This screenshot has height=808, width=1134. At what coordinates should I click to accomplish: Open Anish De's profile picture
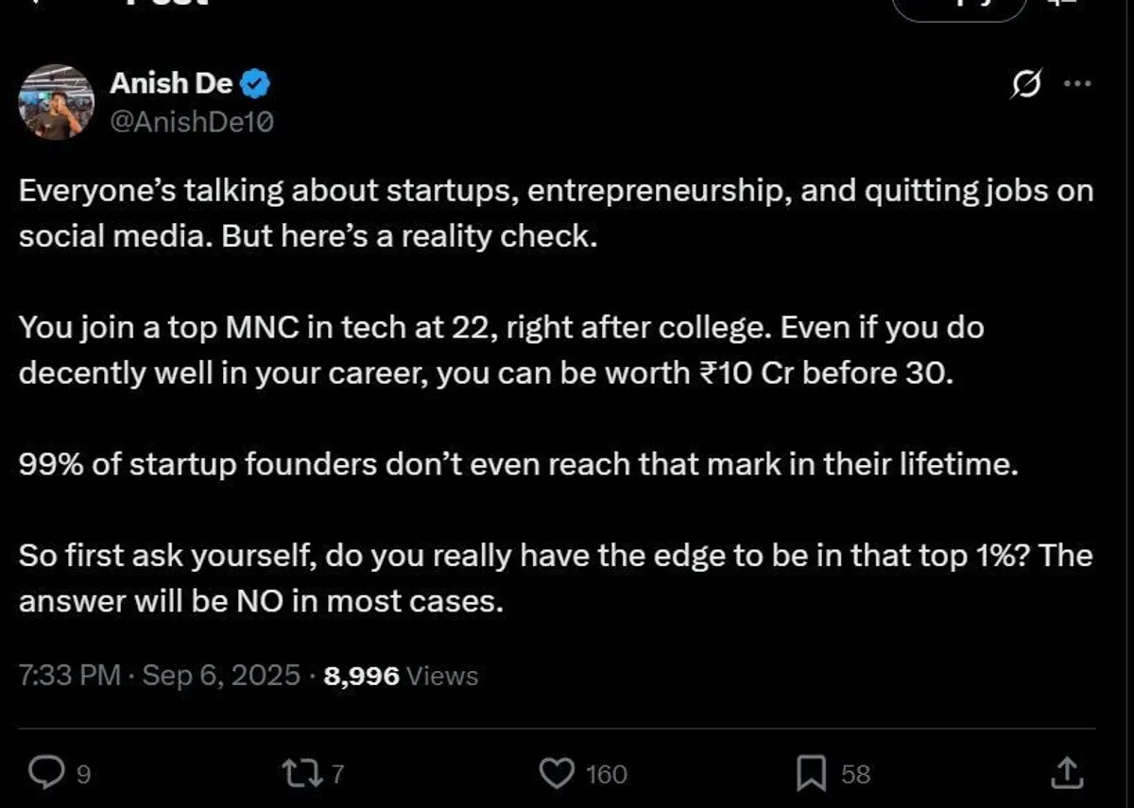(x=57, y=102)
